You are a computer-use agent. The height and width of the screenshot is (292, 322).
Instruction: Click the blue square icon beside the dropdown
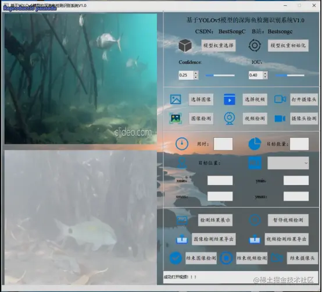255,163
